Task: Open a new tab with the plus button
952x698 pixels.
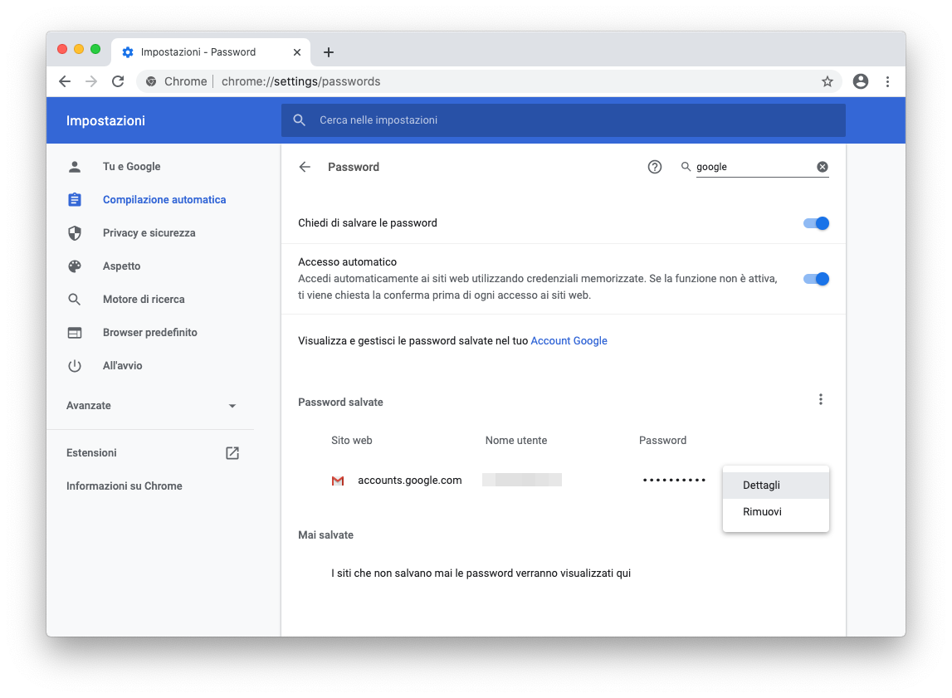Action: tap(329, 52)
